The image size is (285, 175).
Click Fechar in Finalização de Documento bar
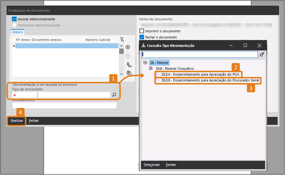(33, 121)
